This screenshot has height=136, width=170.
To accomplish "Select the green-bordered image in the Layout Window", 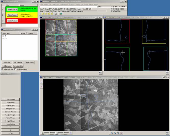I will tap(117, 59).
